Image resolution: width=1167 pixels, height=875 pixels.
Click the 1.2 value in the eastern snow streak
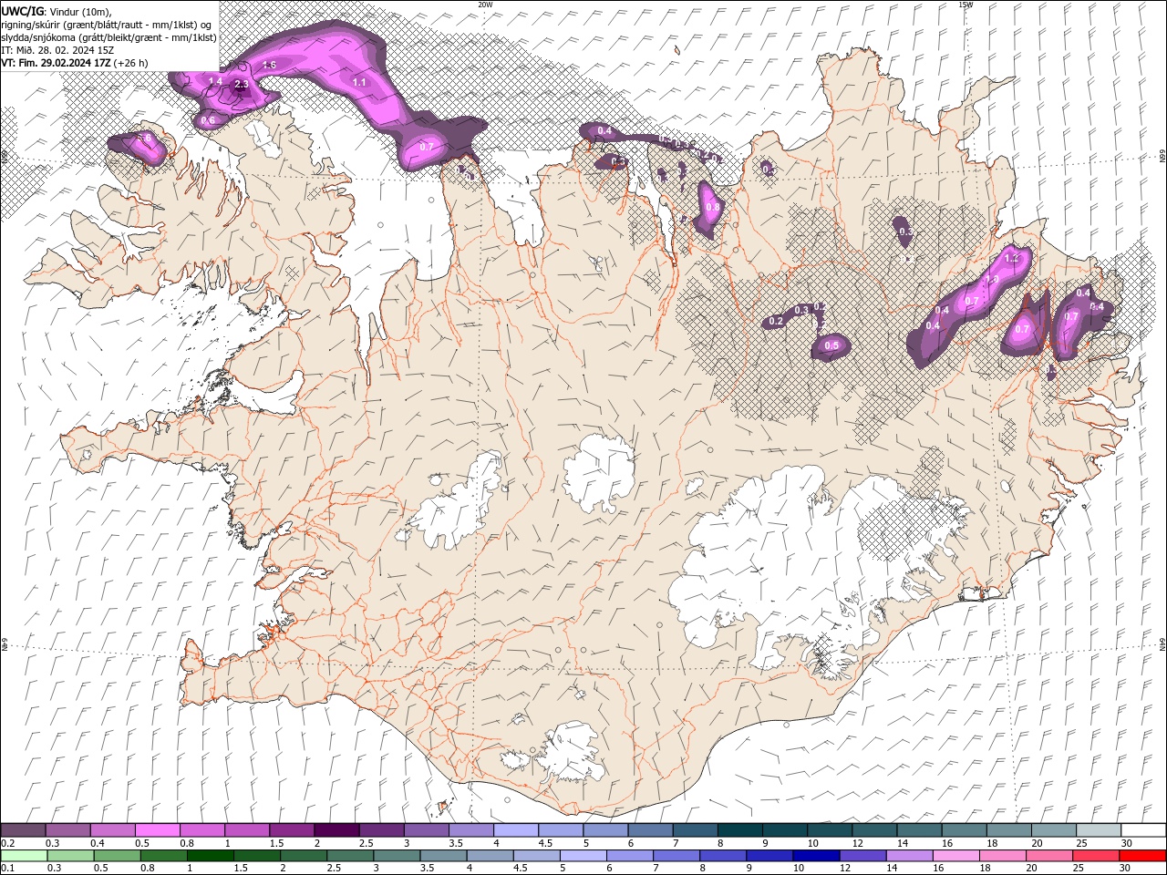tap(1010, 259)
